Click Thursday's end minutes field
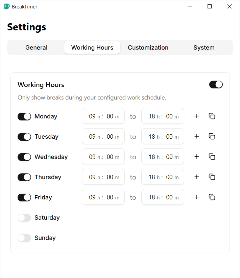Screen dimensions: 240x278 [169, 177]
